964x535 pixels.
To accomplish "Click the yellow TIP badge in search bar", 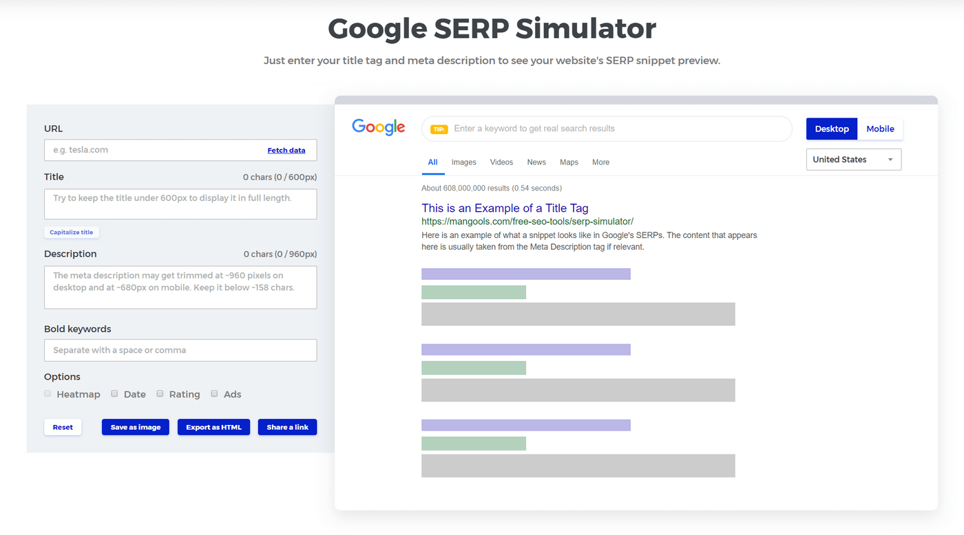I will pyautogui.click(x=439, y=129).
